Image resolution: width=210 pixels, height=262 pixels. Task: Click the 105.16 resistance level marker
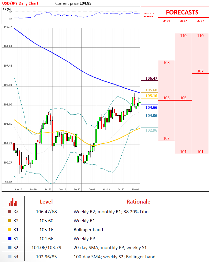click(x=151, y=96)
